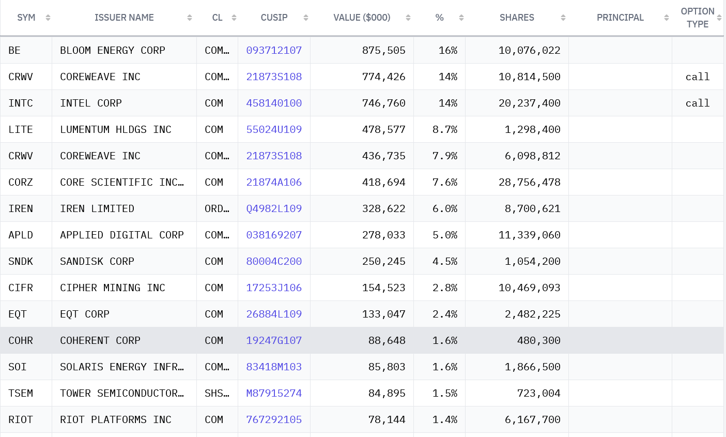This screenshot has height=437, width=726.
Task: Click the sort arrows next to SYM
Action: point(48,18)
